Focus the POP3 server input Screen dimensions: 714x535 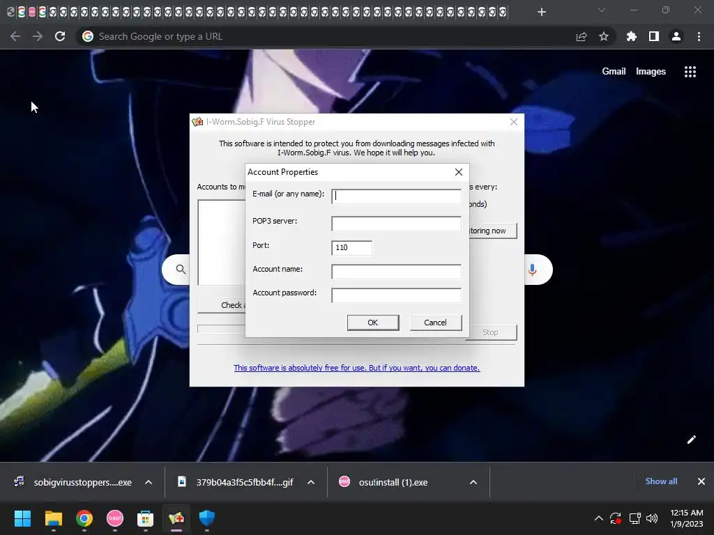pos(396,224)
